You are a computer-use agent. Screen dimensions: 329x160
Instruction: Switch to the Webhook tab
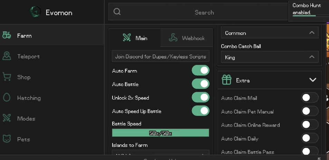pos(186,38)
